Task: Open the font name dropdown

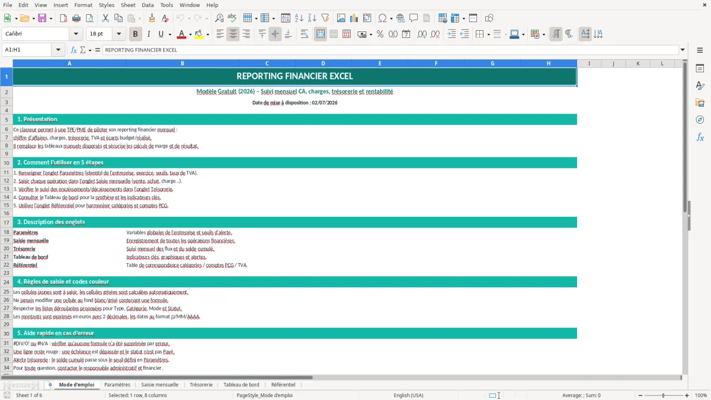Action: (x=75, y=34)
